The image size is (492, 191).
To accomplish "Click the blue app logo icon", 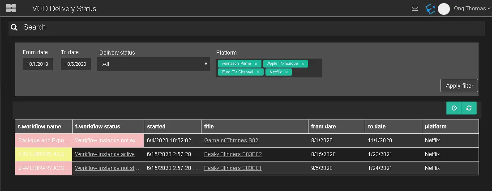I will (x=430, y=8).
